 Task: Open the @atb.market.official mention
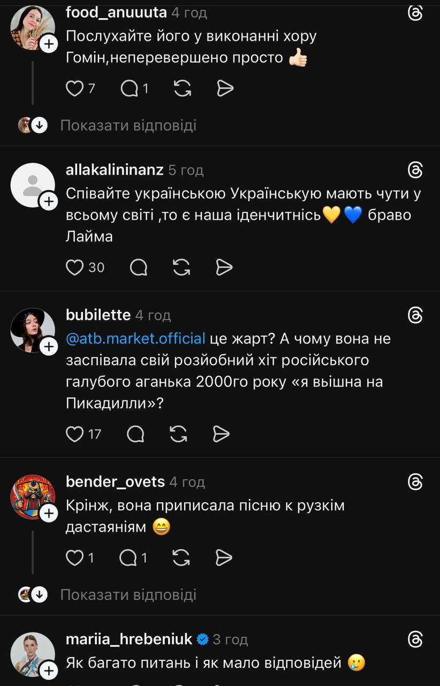pyautogui.click(x=135, y=339)
